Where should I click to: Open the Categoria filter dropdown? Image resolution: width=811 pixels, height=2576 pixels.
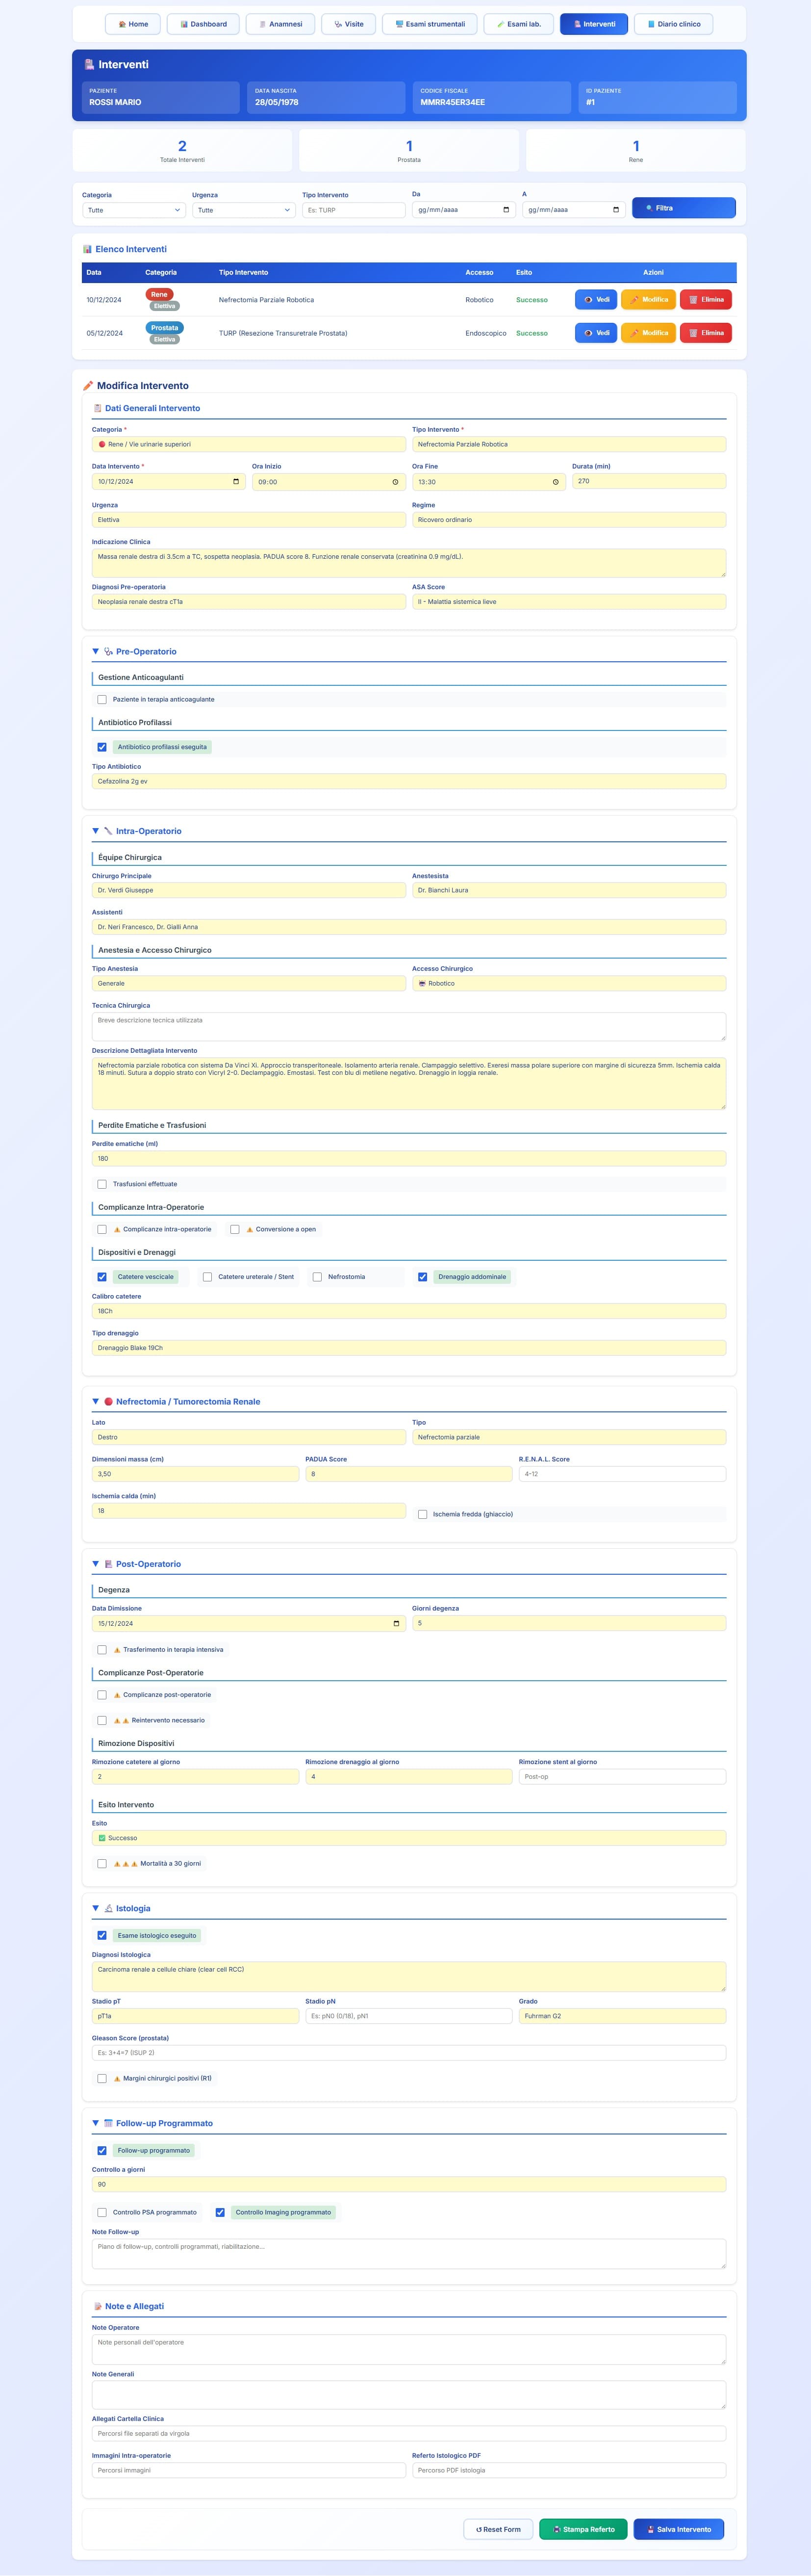tap(134, 210)
